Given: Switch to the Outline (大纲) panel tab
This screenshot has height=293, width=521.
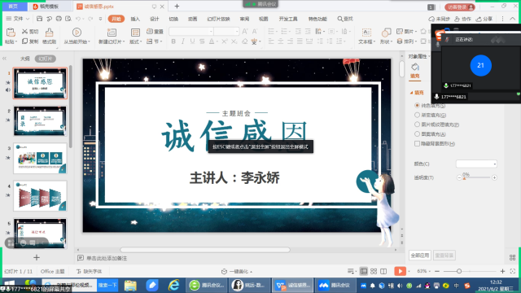Looking at the screenshot, I should tap(25, 59).
